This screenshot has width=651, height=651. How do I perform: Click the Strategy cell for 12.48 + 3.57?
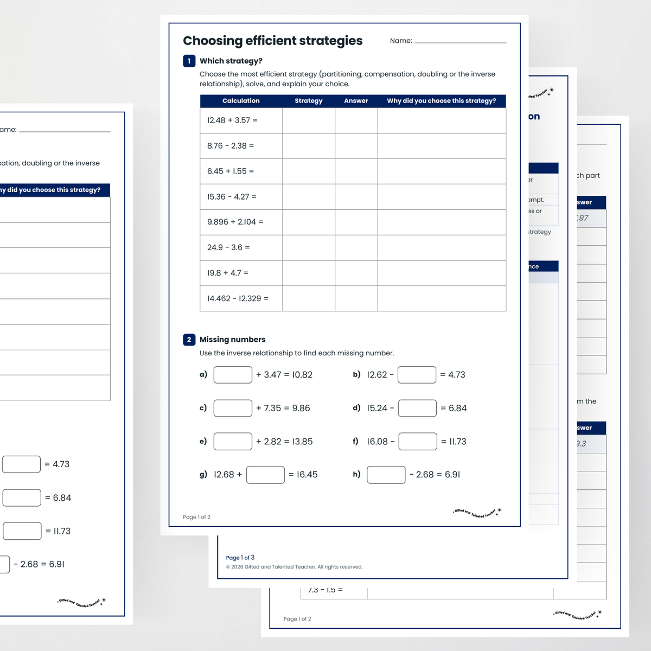click(x=309, y=120)
